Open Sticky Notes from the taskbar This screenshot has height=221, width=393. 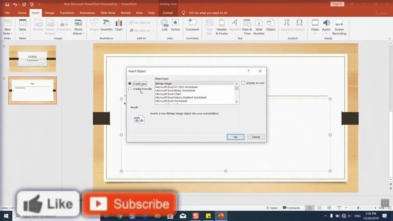(x=208, y=215)
